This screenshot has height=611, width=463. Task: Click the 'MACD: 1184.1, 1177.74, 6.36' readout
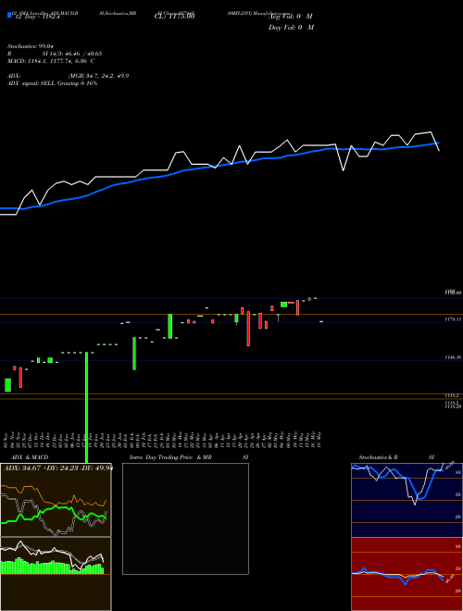click(51, 61)
